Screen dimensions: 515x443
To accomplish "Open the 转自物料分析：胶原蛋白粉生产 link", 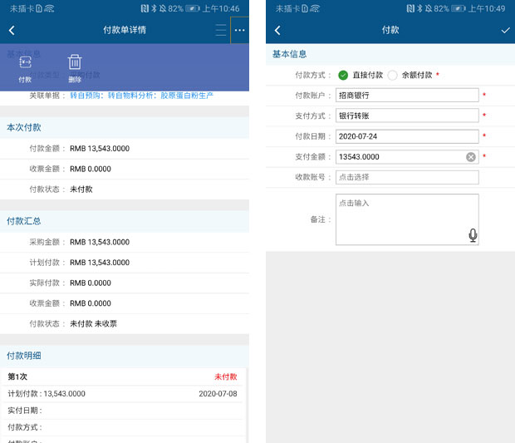I will tap(161, 96).
